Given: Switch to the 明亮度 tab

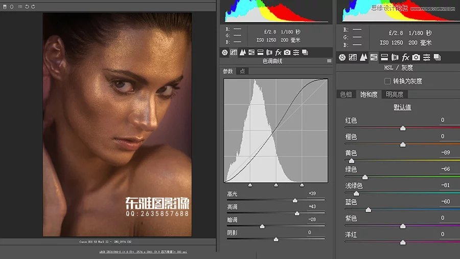Looking at the screenshot, I should (395, 94).
